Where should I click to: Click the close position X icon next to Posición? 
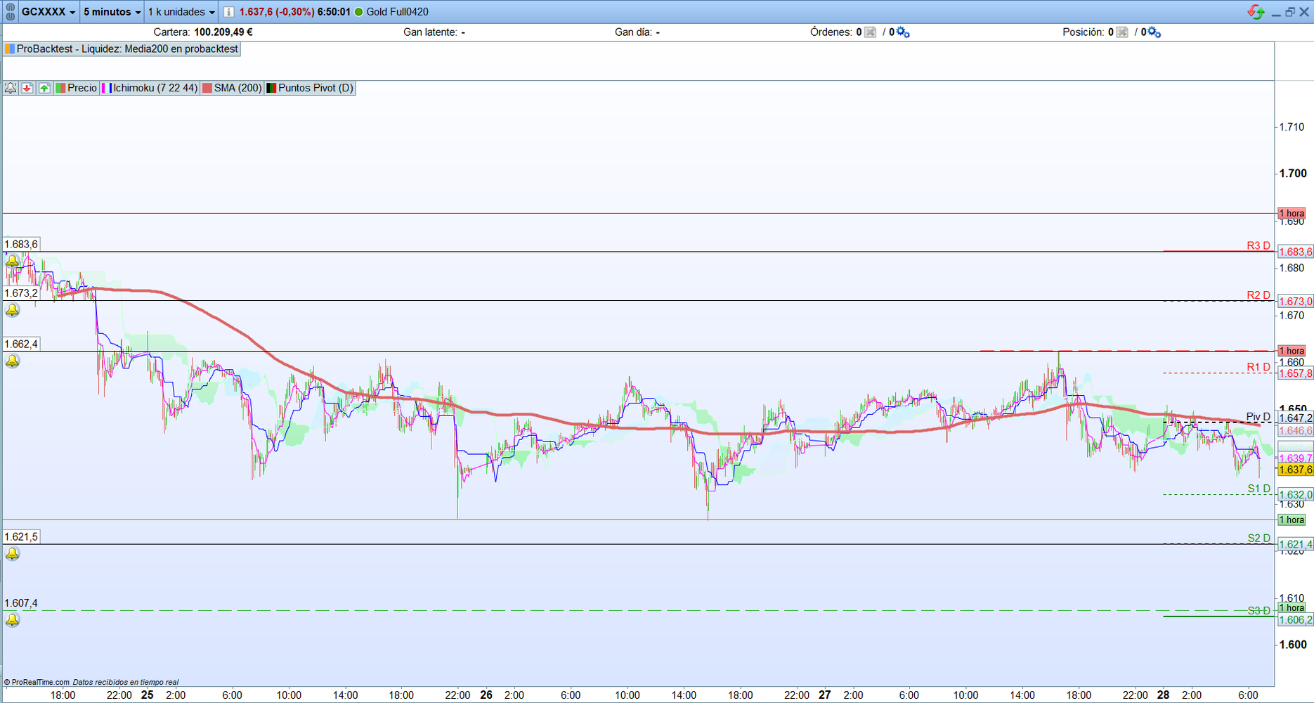(1122, 32)
